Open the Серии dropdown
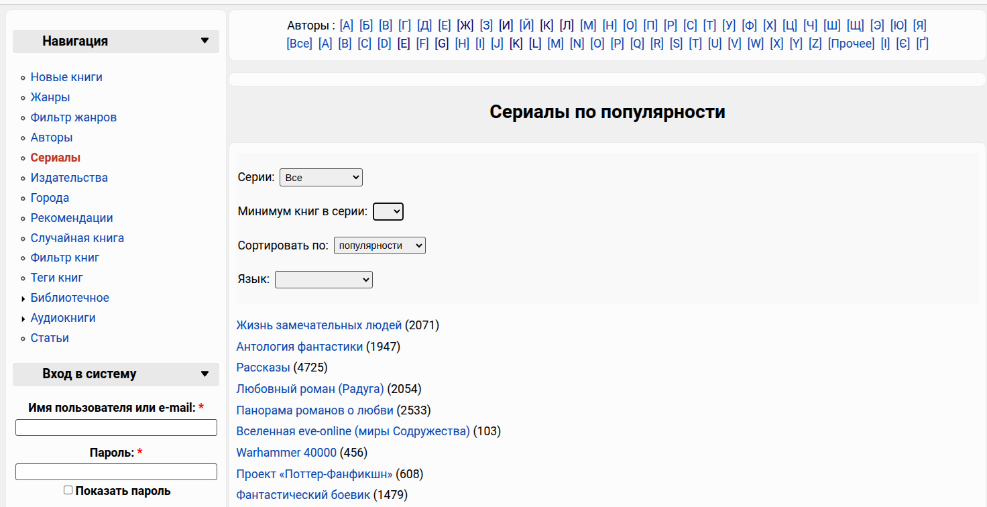 coord(321,178)
